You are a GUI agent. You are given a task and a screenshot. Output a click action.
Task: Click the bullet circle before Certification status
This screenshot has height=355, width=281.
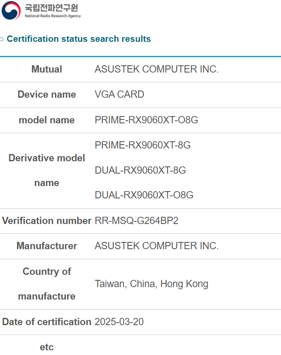[2, 39]
